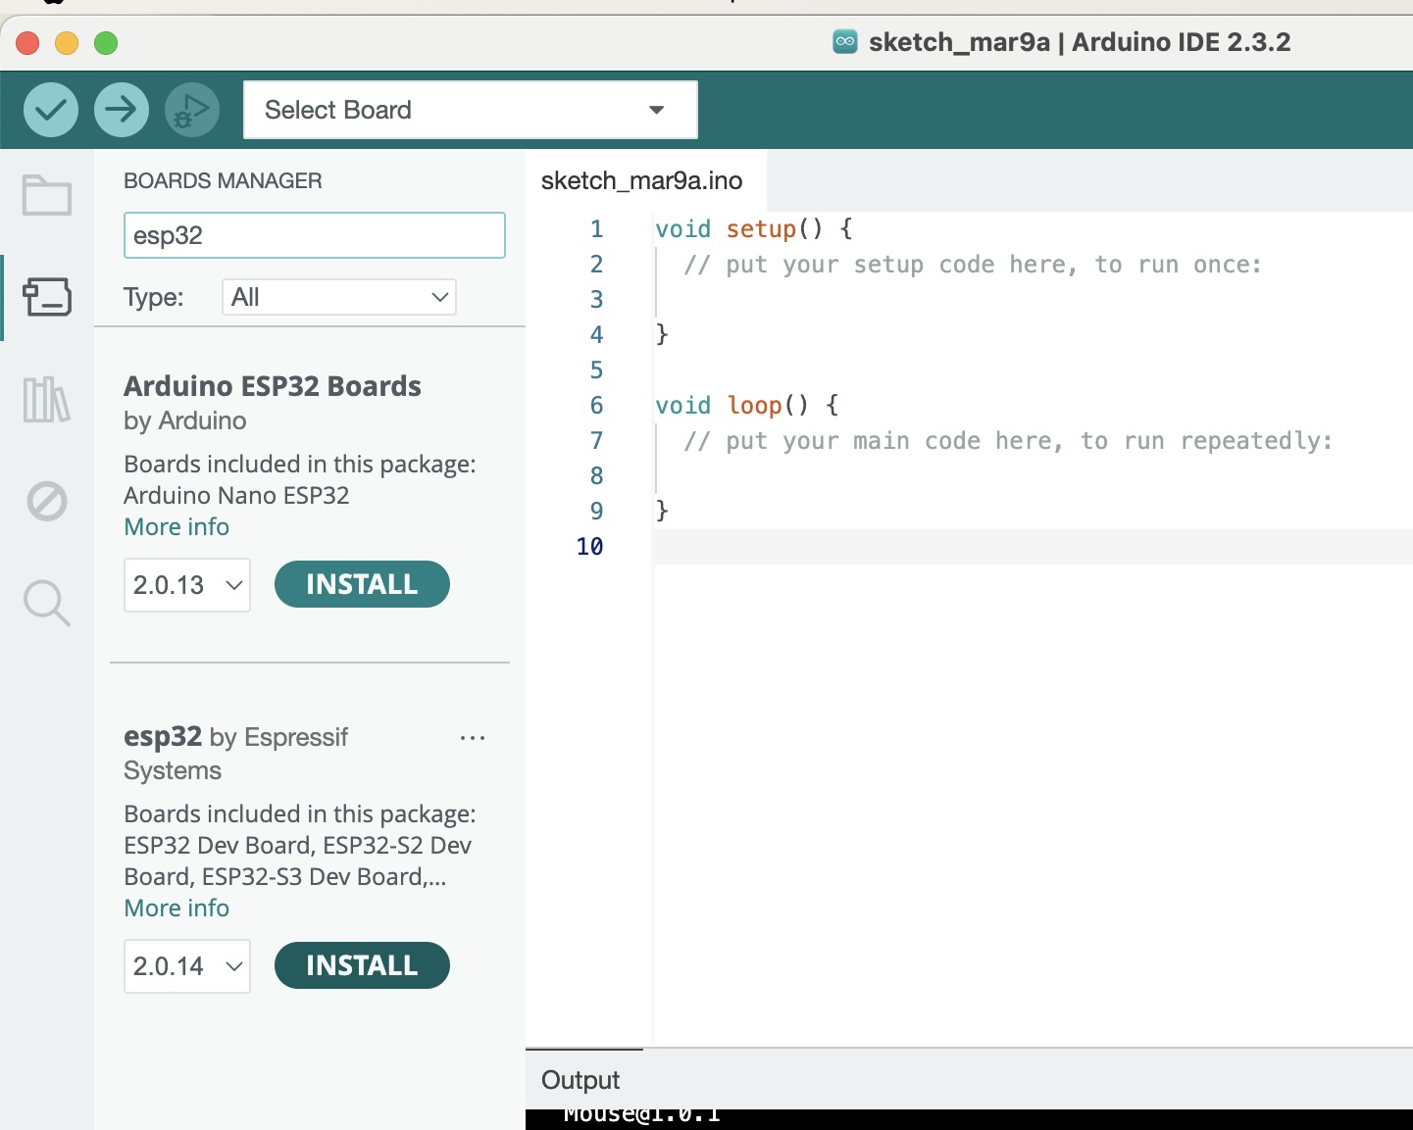Open the Search magnifier sidebar icon
This screenshot has height=1130, width=1413.
(47, 603)
